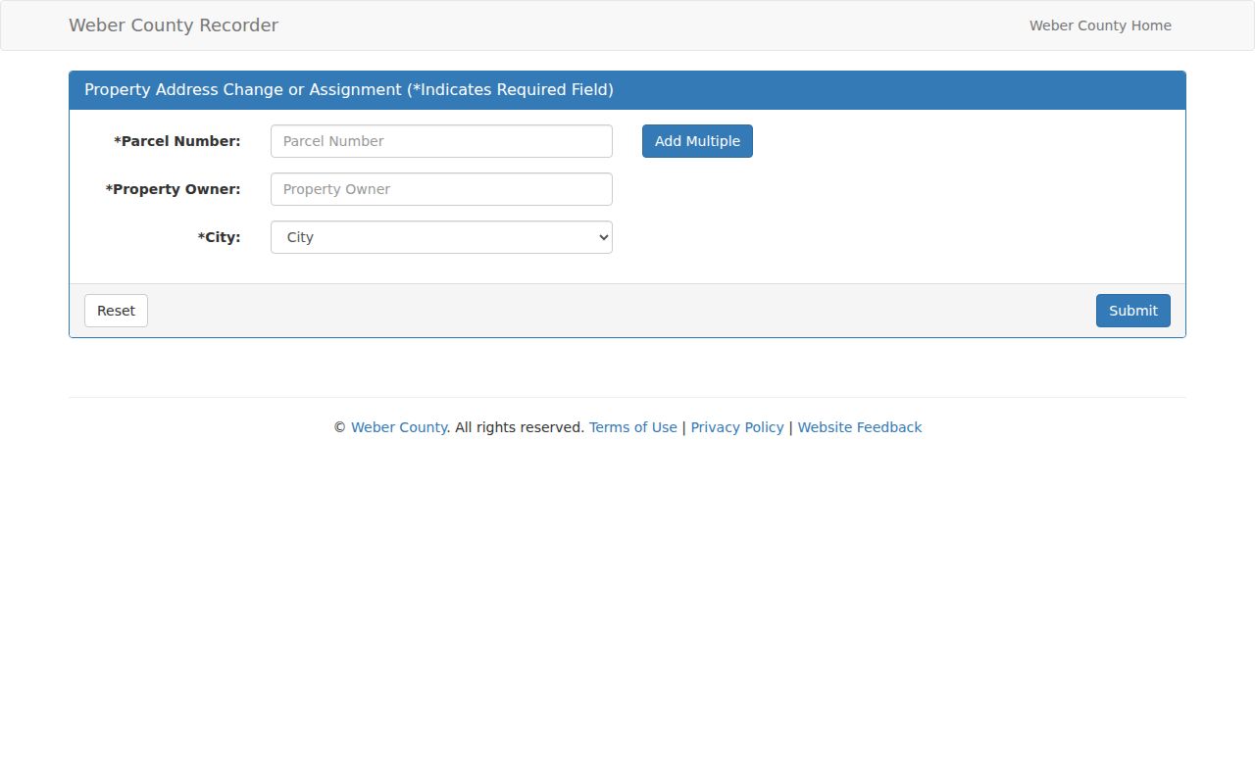Open the City dropdown

point(441,237)
